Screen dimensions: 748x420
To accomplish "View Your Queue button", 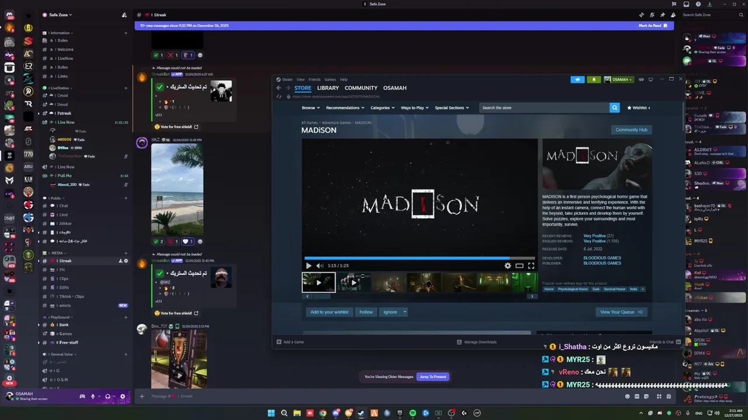I will point(621,312).
